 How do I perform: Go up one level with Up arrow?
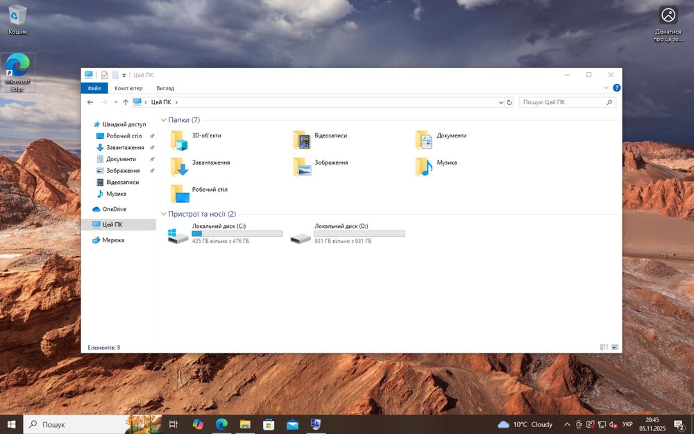tap(126, 102)
